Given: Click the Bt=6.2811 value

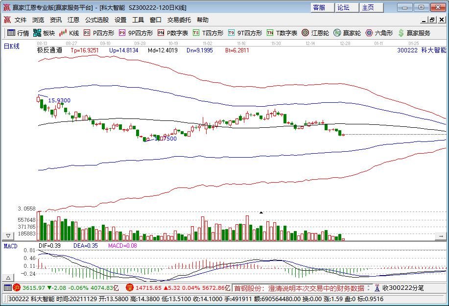Looking at the screenshot, I should [237, 50].
